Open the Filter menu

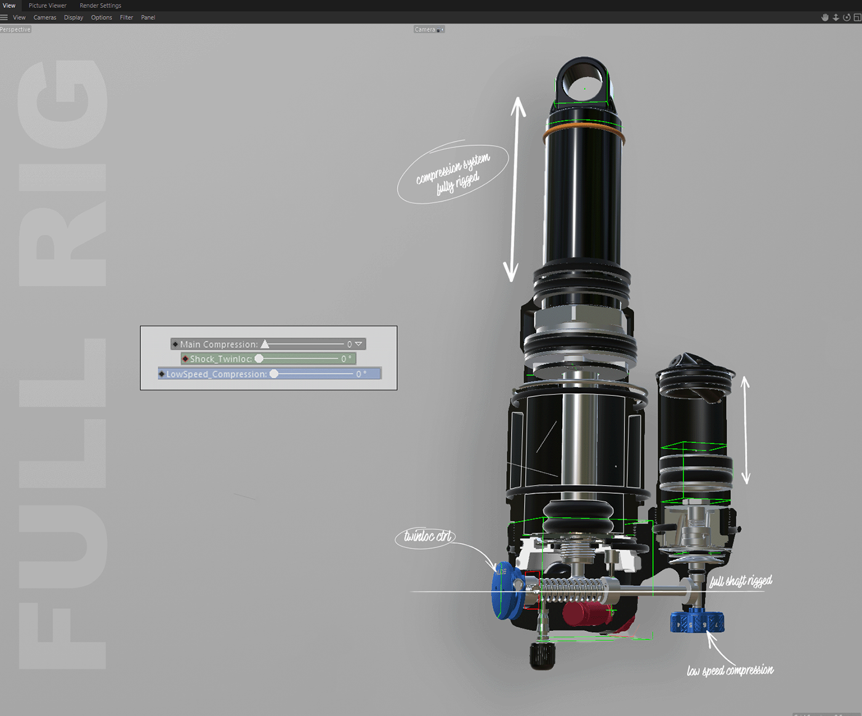[126, 17]
